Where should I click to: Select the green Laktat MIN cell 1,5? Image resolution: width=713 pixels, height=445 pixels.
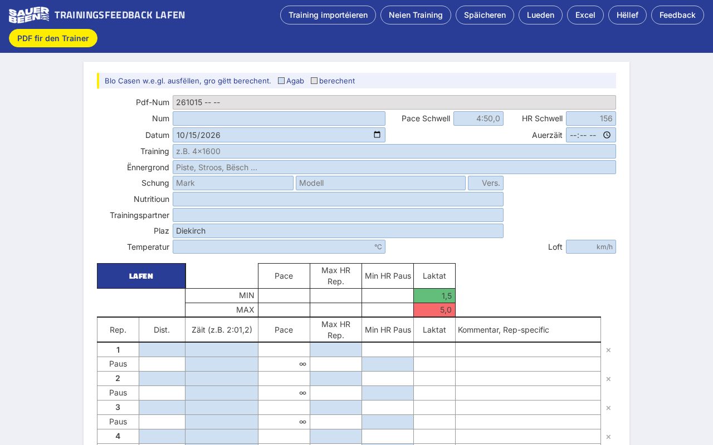click(x=434, y=296)
